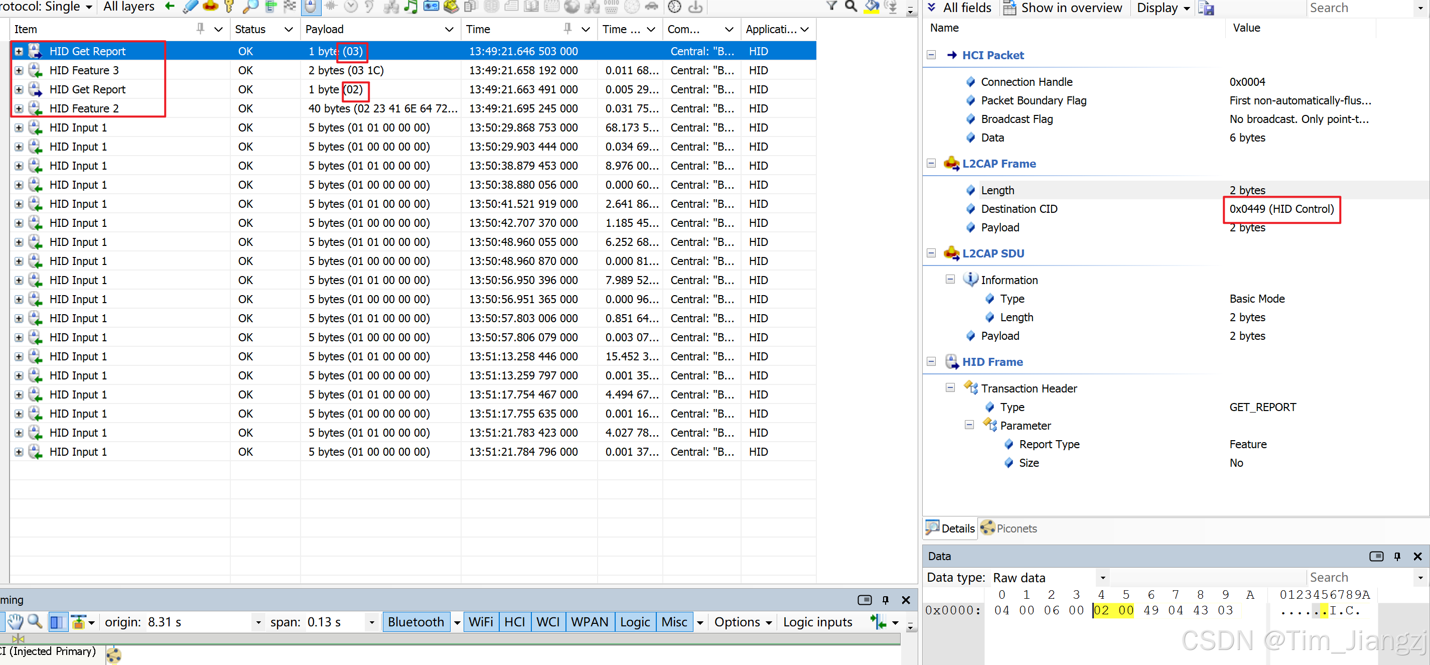Click the key icon in the top toolbar
1430x665 pixels.
click(229, 7)
